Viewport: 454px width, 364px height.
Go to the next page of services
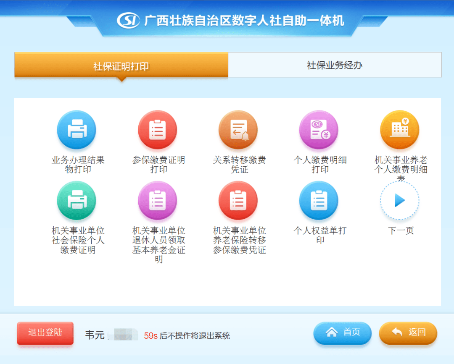400,201
